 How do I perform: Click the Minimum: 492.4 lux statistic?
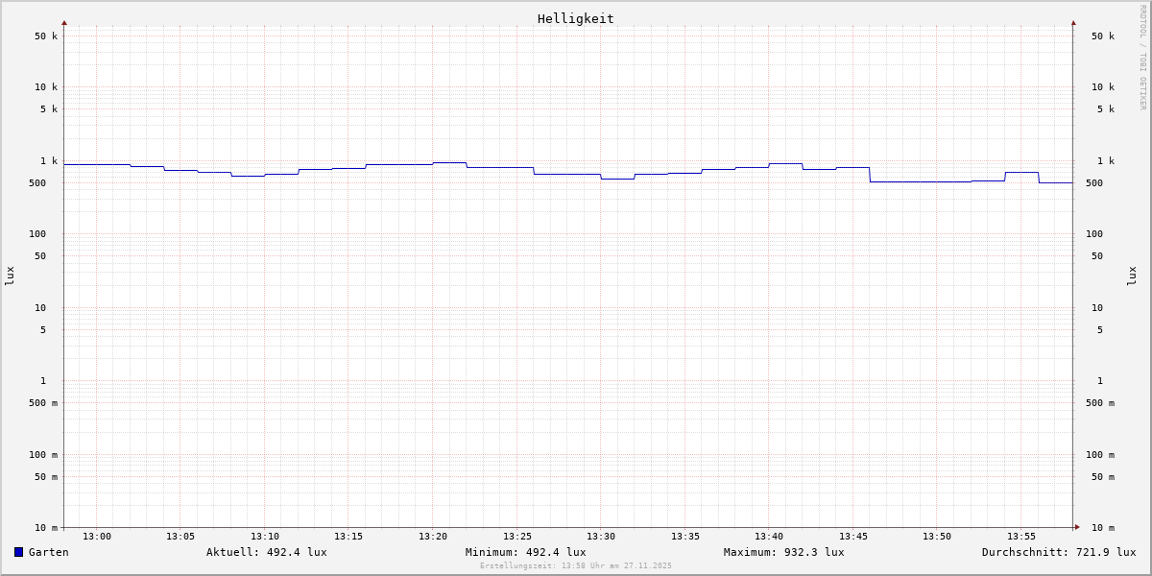(x=525, y=552)
